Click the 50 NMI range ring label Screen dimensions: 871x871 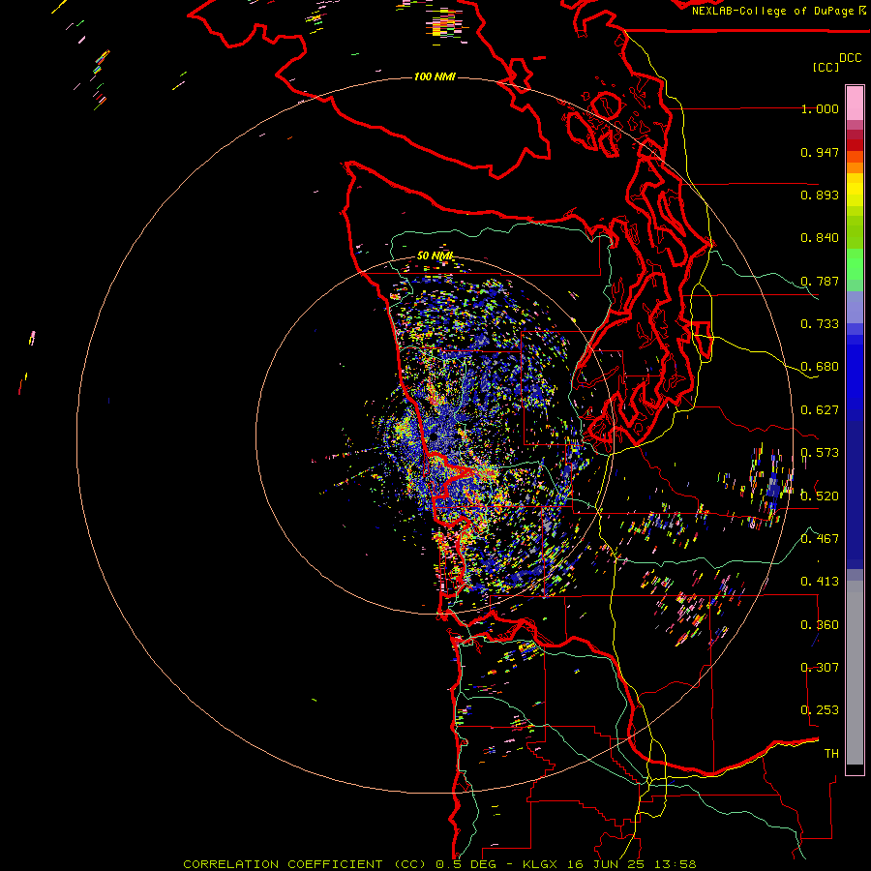click(435, 255)
